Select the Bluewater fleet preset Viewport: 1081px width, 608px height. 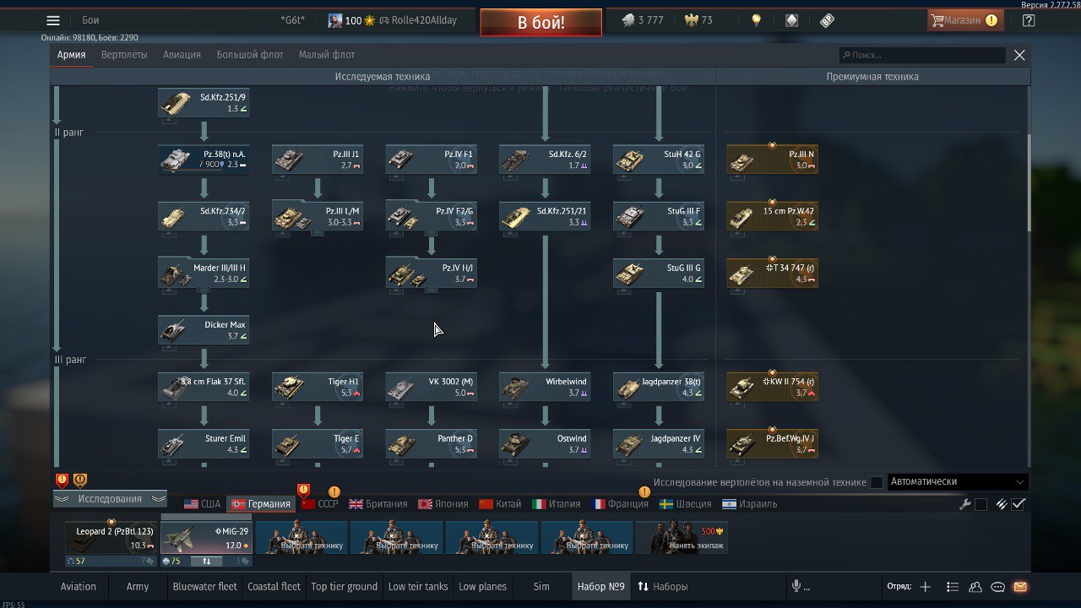pyautogui.click(x=204, y=586)
